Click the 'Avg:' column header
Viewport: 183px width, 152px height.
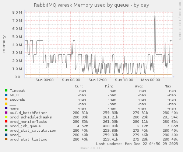tap(139, 86)
